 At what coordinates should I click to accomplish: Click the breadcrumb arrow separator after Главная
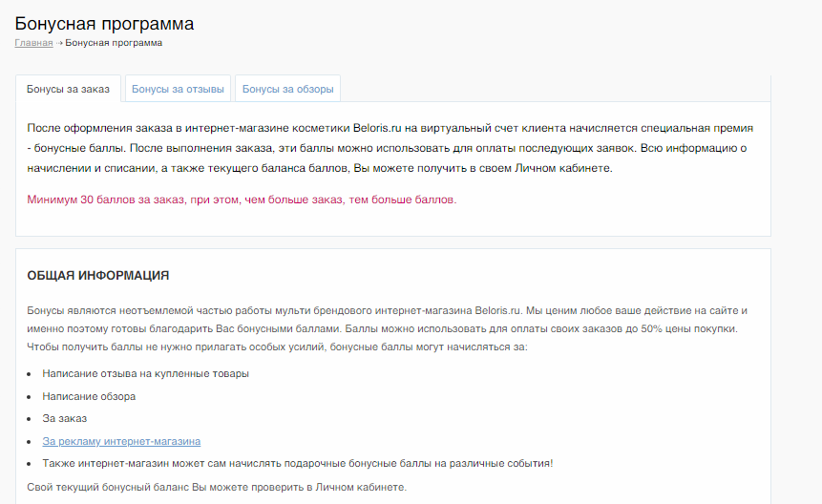point(59,43)
